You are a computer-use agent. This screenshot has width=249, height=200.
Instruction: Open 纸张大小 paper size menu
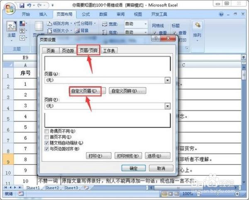pyautogui.click(x=59, y=30)
